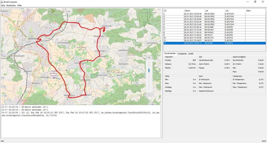
Task: Select route row with ID 4
Action: (214, 22)
